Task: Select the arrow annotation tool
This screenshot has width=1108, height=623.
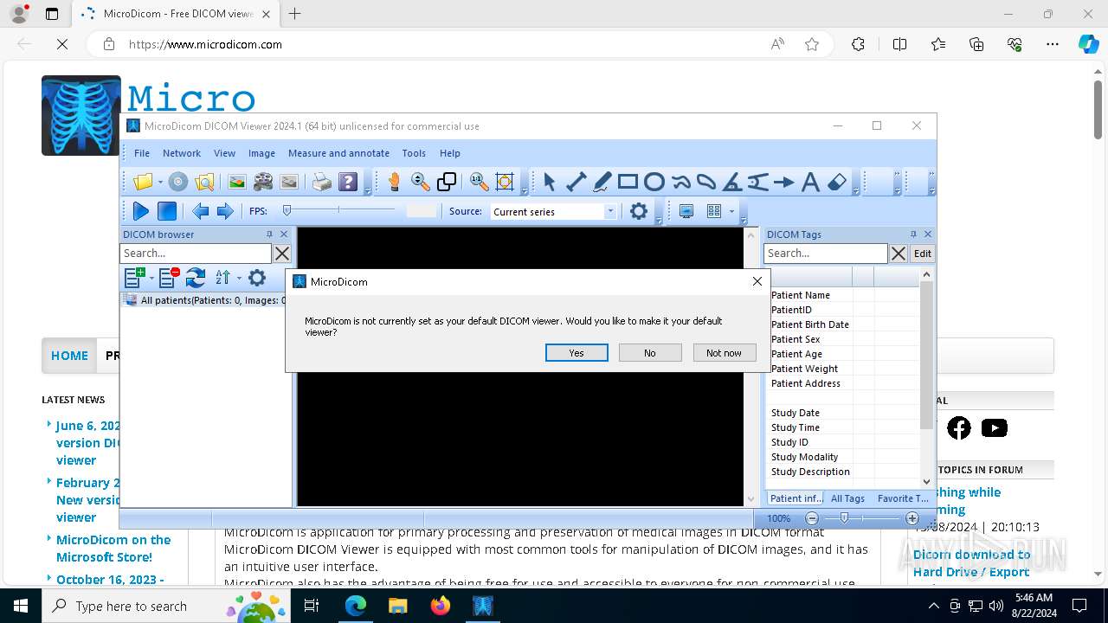Action: click(784, 182)
